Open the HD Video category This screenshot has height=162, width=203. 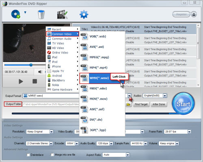63,48
